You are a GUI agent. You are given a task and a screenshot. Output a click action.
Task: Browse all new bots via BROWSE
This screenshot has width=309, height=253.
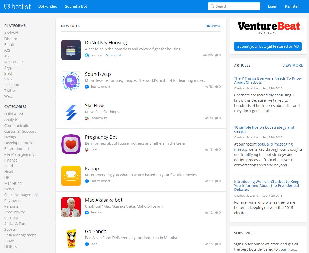coord(213,26)
